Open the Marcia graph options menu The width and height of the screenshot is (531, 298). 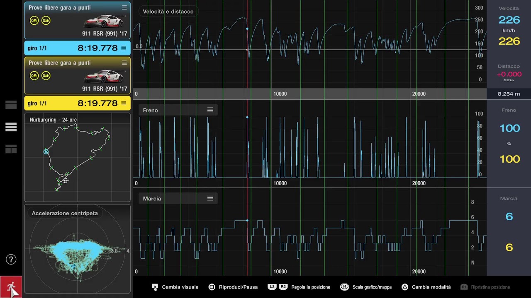coord(210,198)
